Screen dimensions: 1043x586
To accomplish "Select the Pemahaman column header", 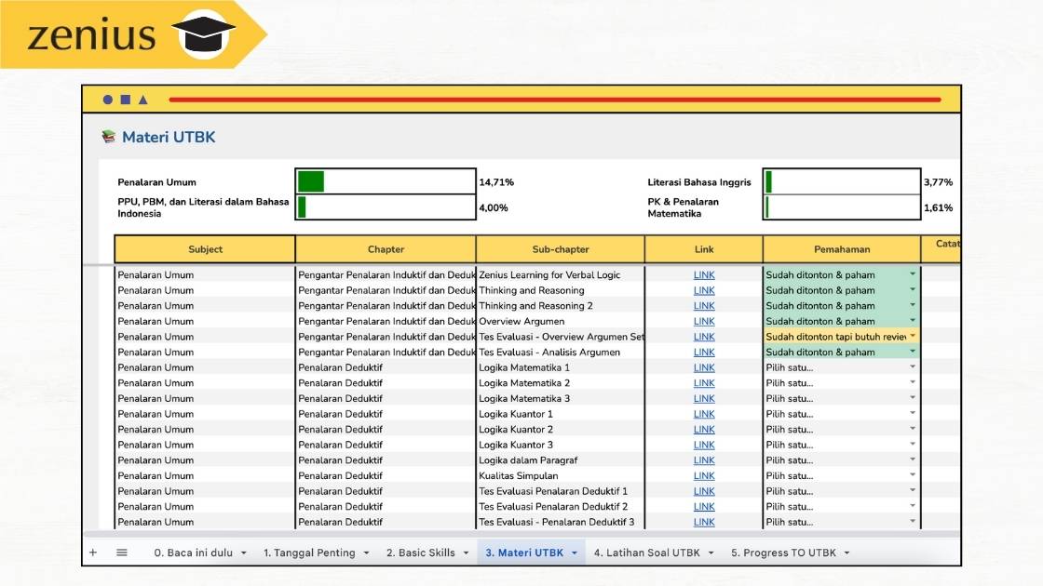I will click(842, 249).
